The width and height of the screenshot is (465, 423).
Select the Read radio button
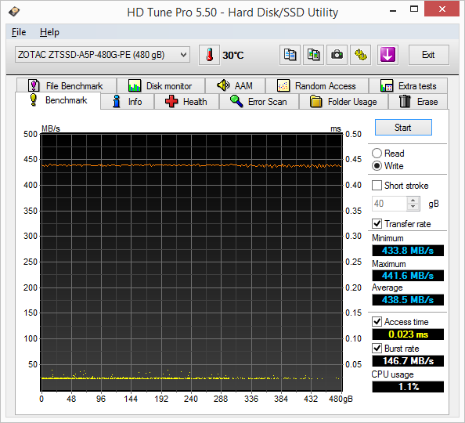[377, 154]
